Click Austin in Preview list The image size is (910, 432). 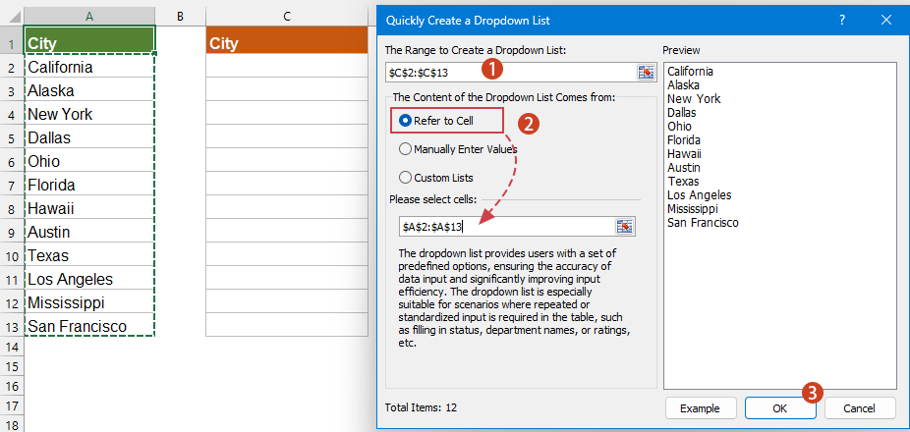coord(684,168)
